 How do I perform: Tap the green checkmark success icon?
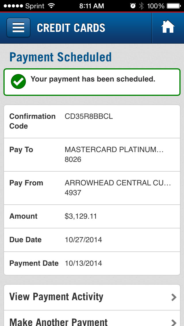tap(18, 81)
